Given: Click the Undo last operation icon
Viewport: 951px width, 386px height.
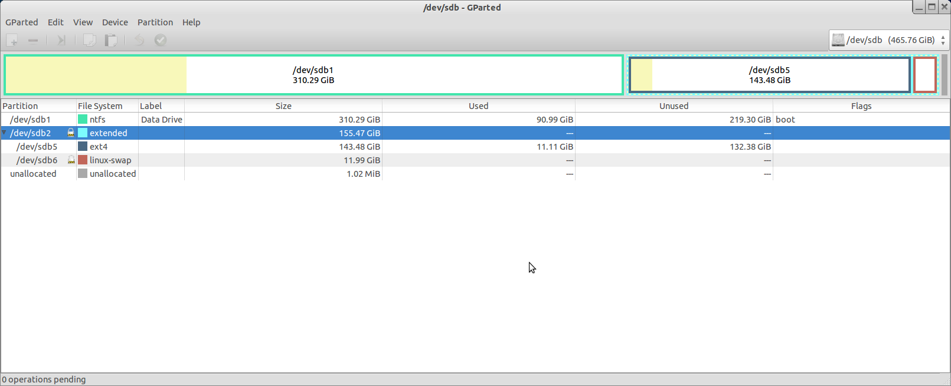Looking at the screenshot, I should [x=139, y=40].
